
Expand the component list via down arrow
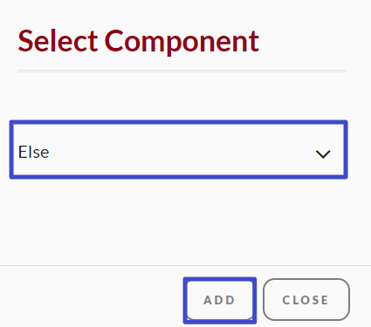(x=323, y=154)
